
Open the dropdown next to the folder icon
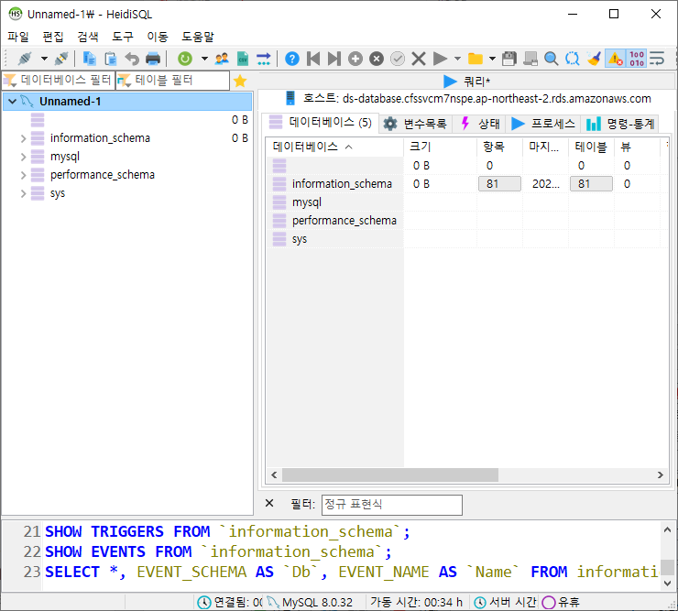[x=492, y=58]
